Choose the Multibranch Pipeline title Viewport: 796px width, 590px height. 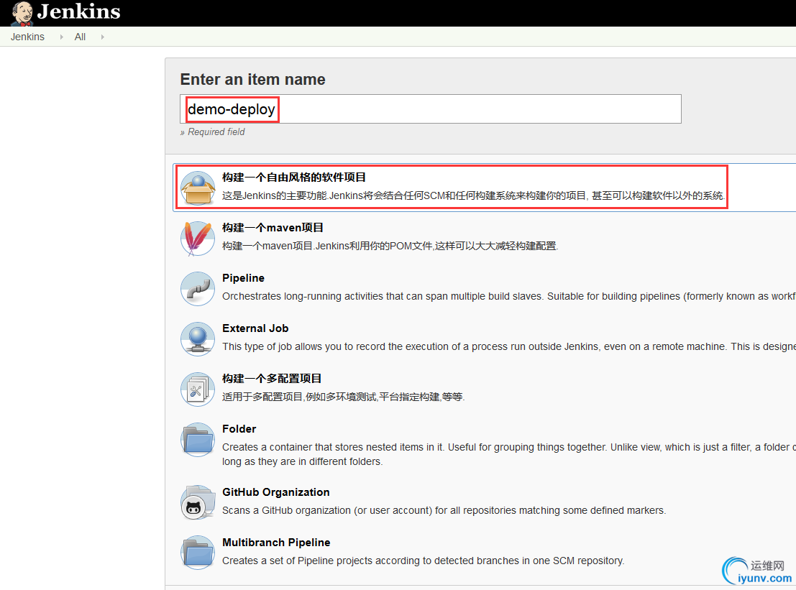coord(276,543)
